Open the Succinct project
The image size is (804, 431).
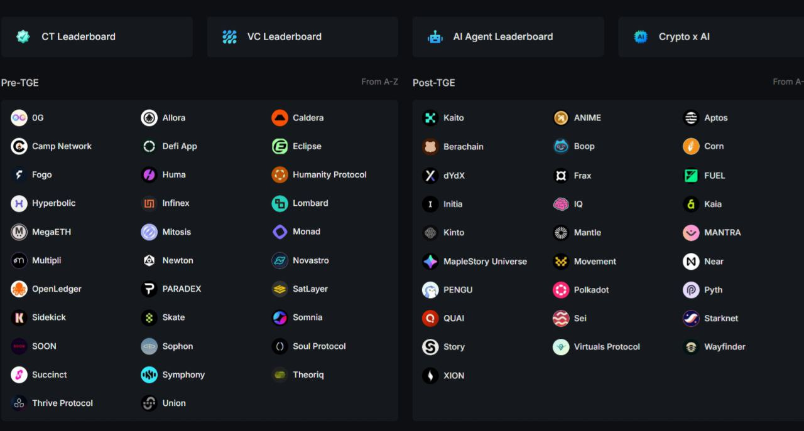coord(39,375)
